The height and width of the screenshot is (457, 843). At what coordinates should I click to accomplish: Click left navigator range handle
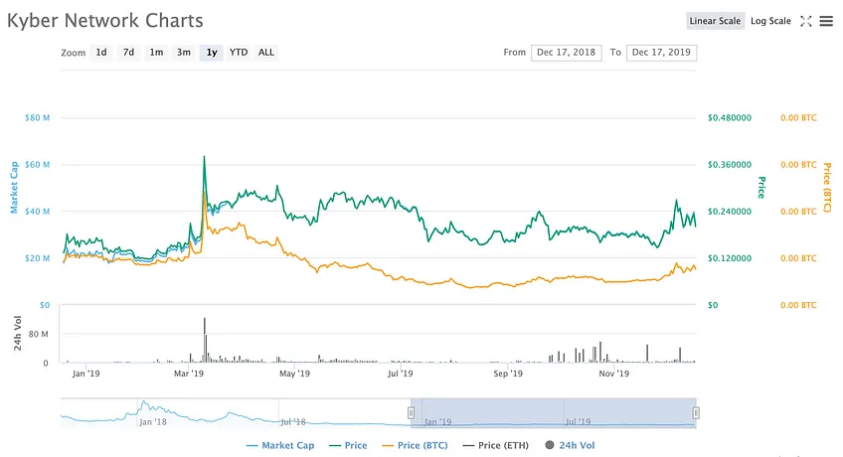(x=411, y=413)
